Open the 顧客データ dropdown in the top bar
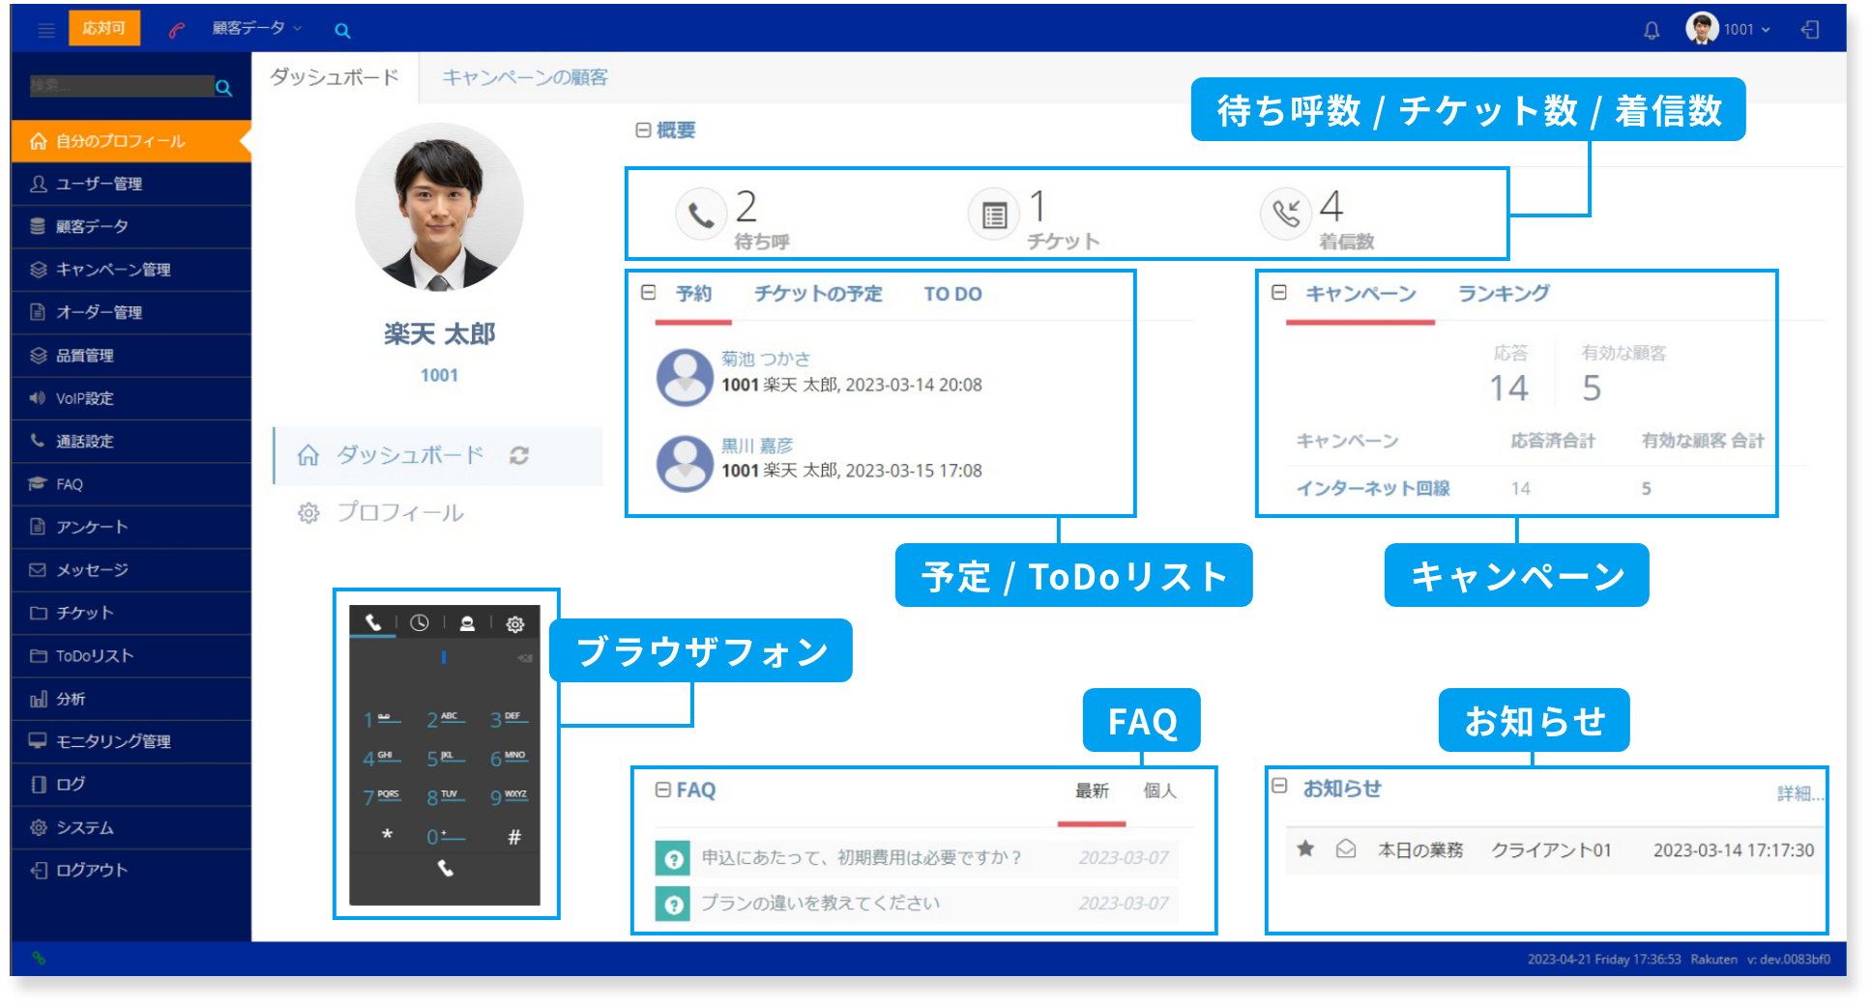The width and height of the screenshot is (1872, 1007). point(251,28)
